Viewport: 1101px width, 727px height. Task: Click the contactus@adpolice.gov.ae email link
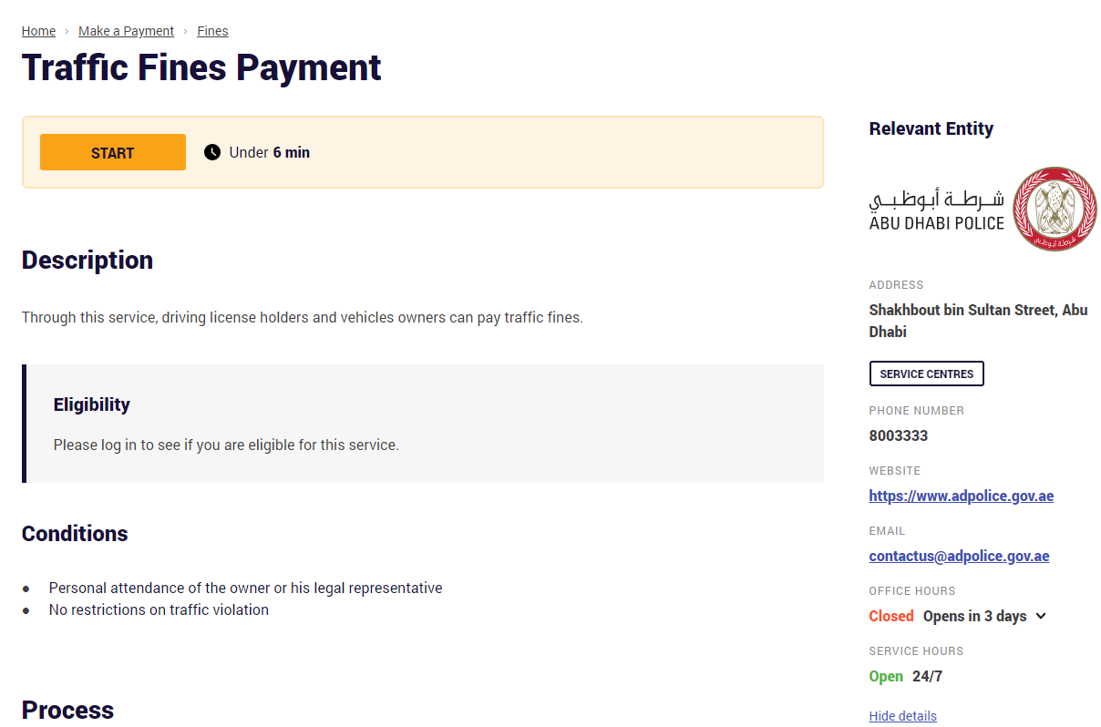click(959, 556)
